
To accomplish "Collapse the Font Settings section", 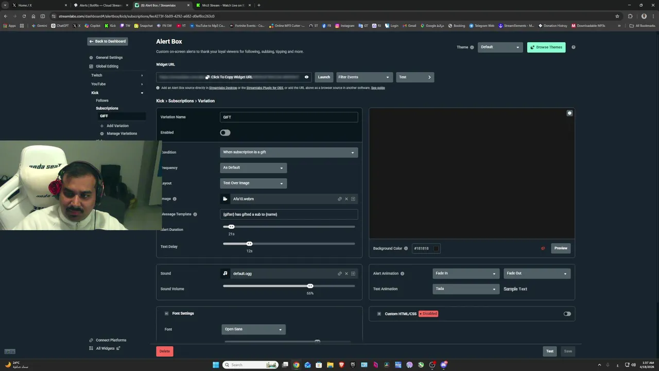I will 166,313.
